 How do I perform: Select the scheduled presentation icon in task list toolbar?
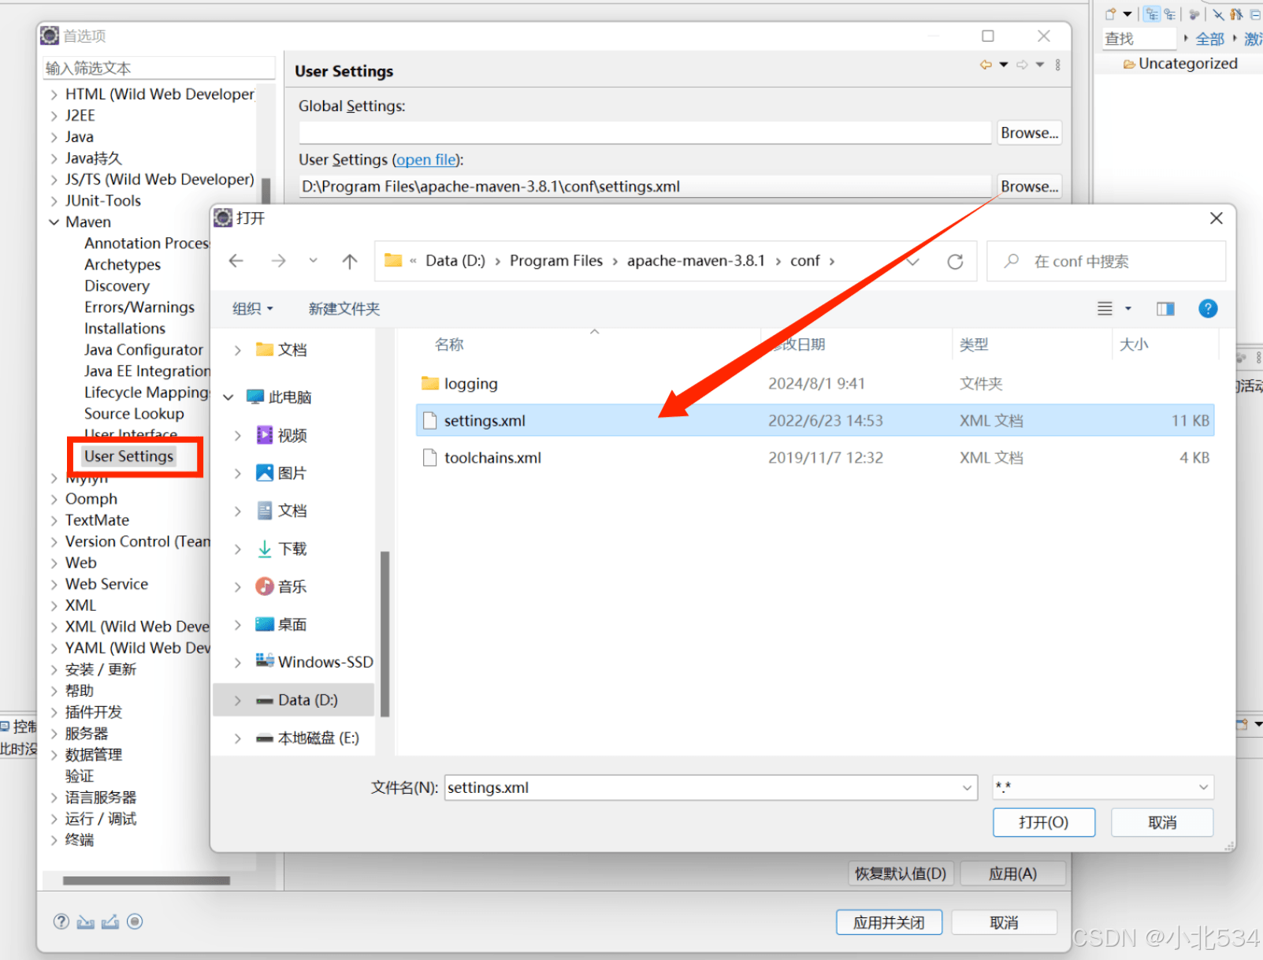[x=1172, y=14]
